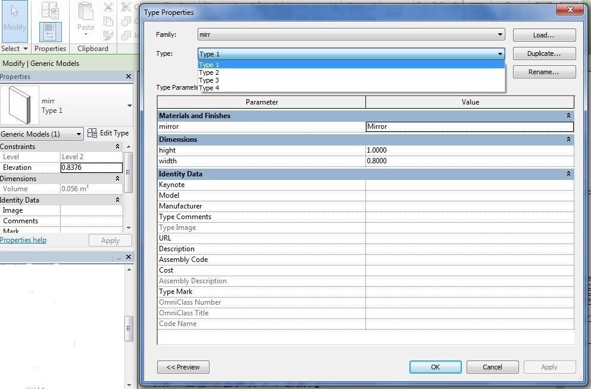Collapse the Dimensions section in Type Properties
This screenshot has width=591, height=389.
[x=568, y=139]
